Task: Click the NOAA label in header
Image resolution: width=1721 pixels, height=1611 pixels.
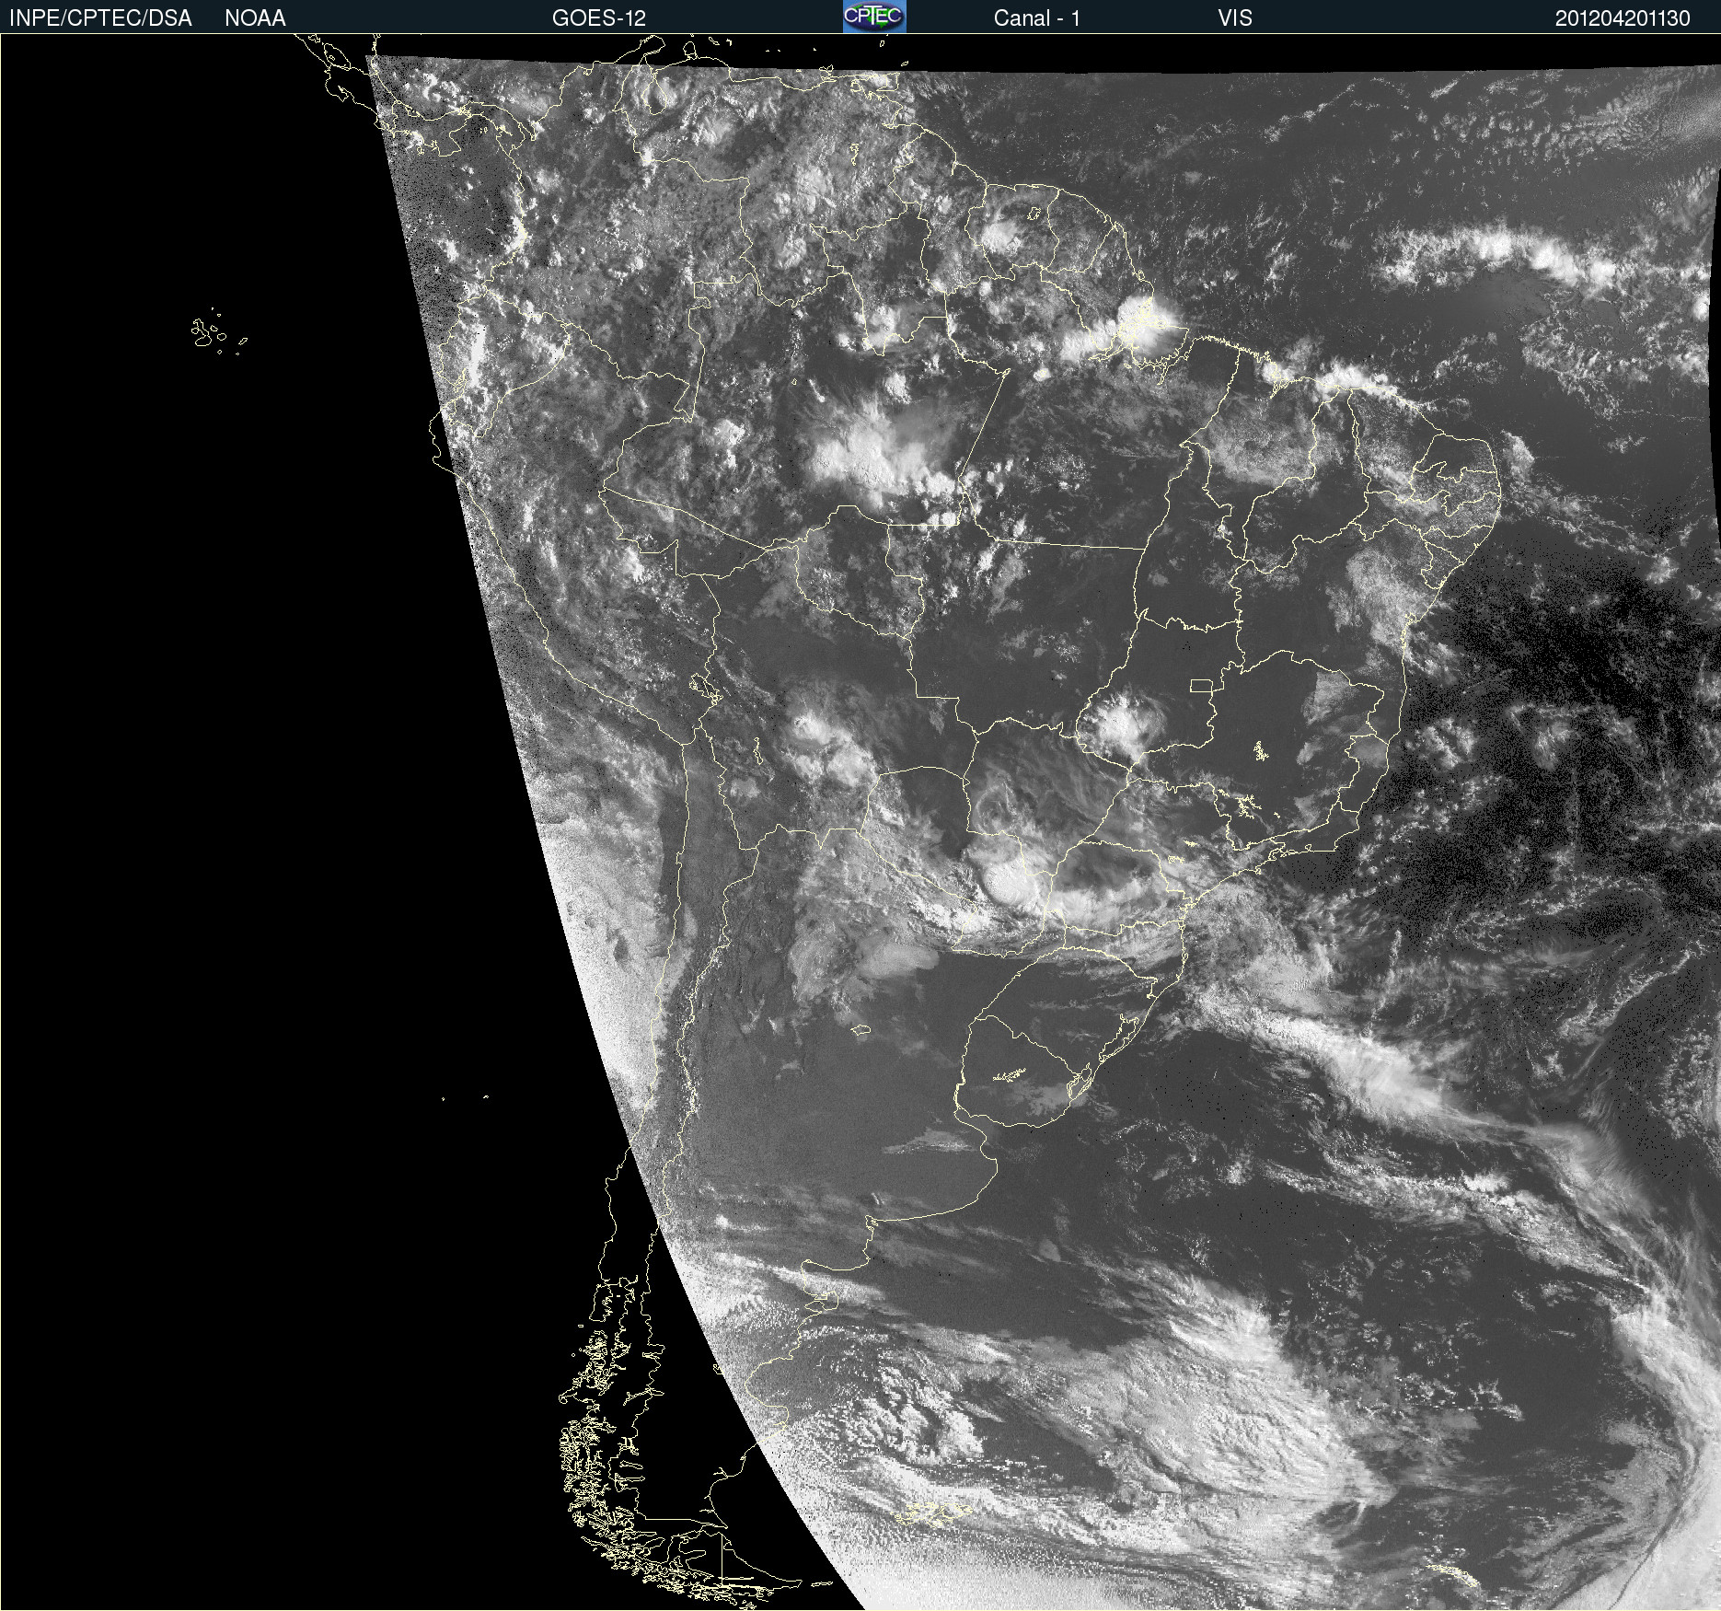Action: [x=255, y=18]
